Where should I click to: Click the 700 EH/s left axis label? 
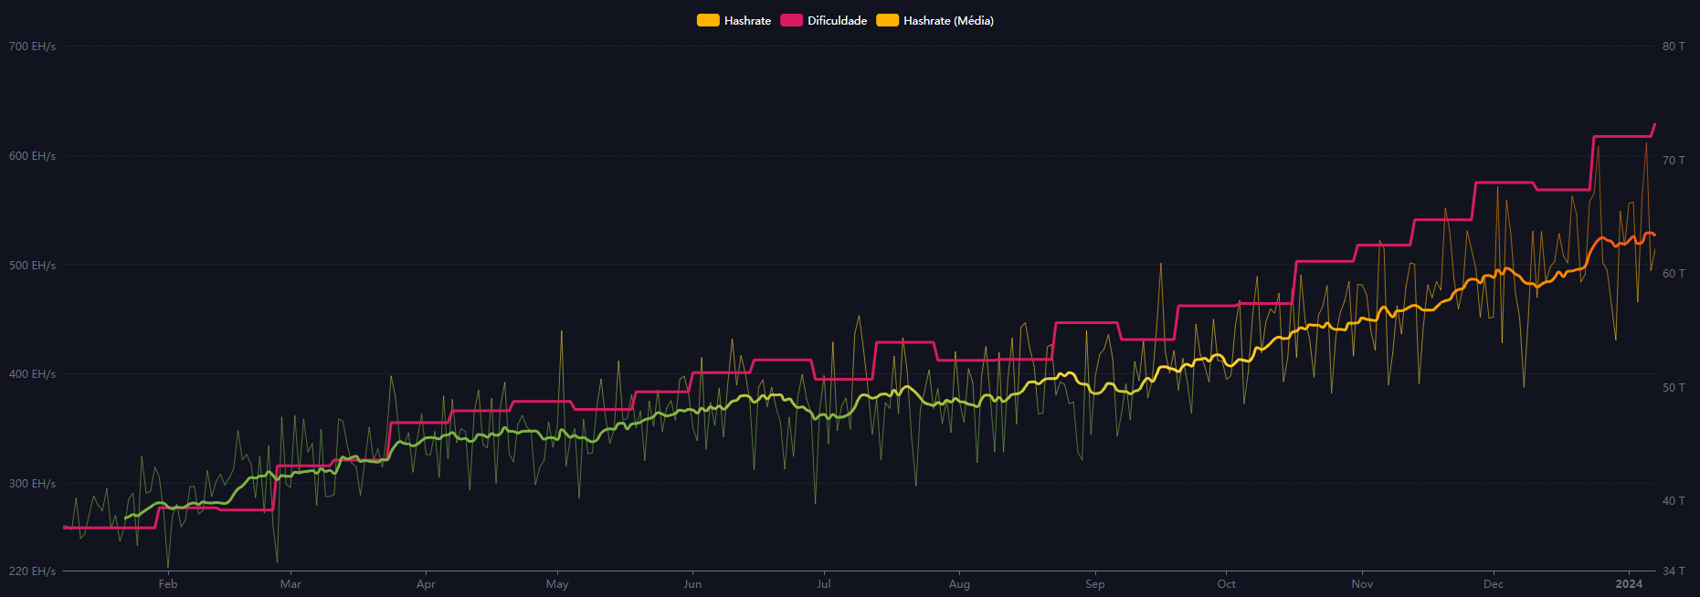pos(32,47)
